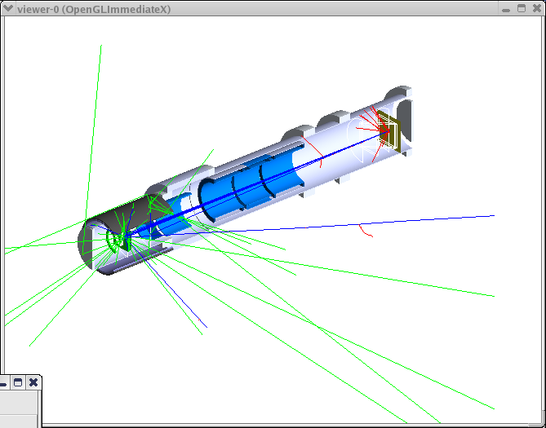Close the viewer-0 OpenGL window

[537, 8]
